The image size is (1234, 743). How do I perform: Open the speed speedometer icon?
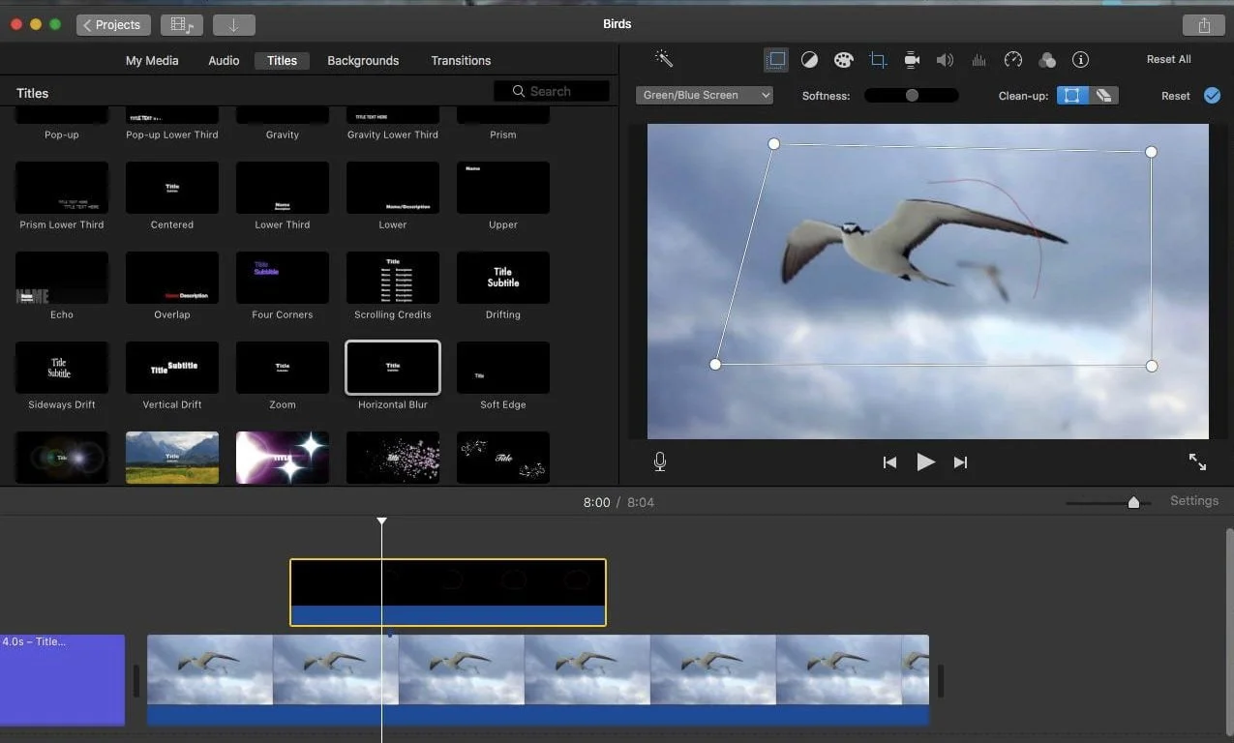tap(1013, 60)
